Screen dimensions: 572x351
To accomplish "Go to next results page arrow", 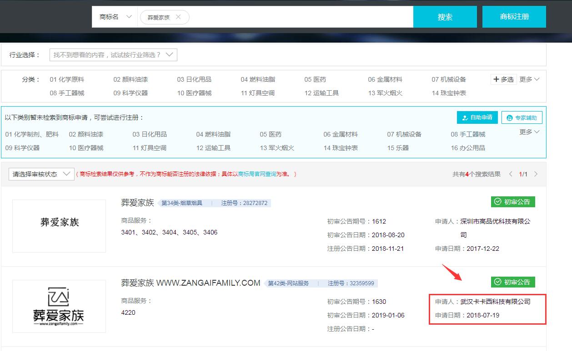I will [536, 174].
